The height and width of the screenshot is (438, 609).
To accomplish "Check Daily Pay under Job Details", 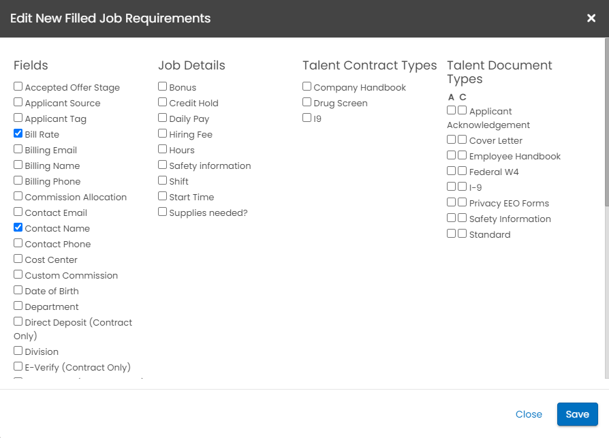I will pos(162,117).
